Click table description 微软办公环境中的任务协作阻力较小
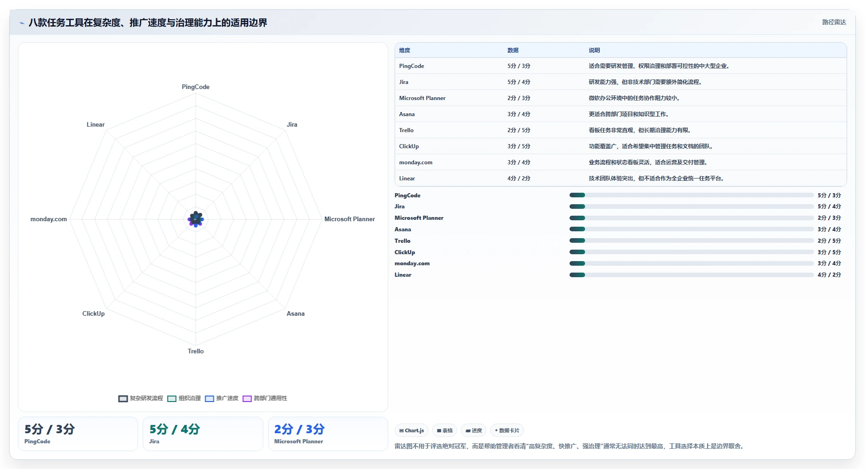 tap(634, 98)
